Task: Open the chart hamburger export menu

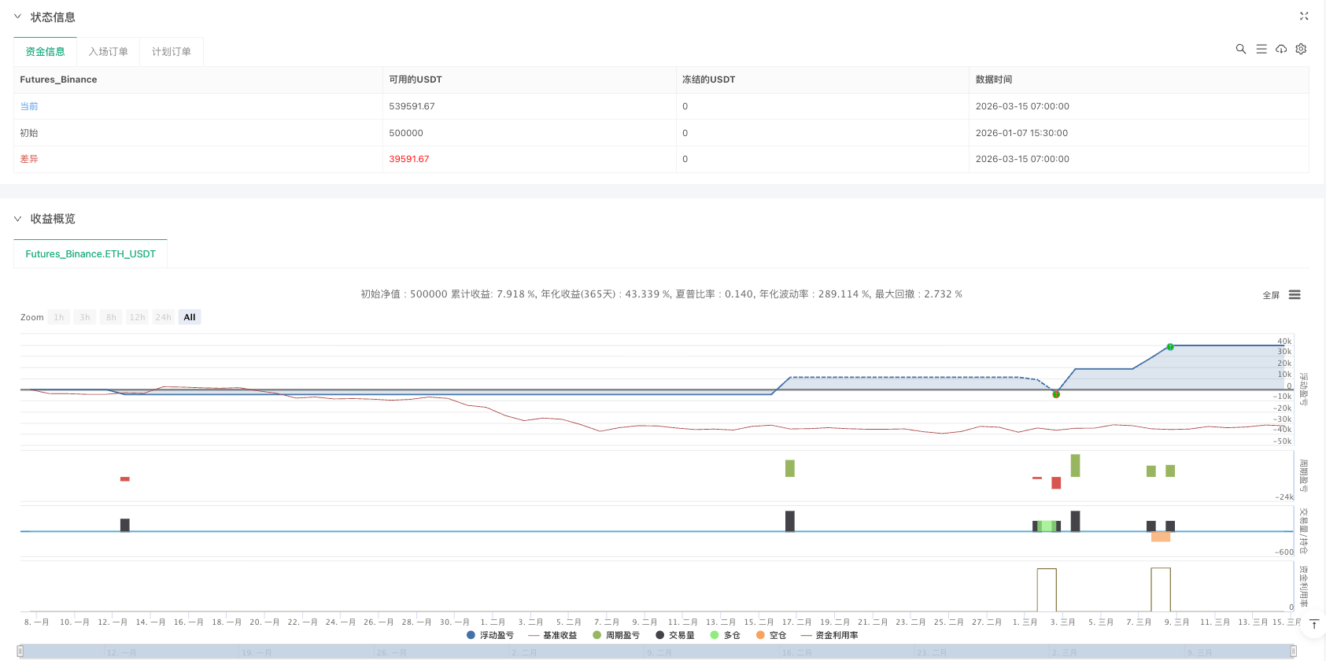Action: pyautogui.click(x=1295, y=295)
